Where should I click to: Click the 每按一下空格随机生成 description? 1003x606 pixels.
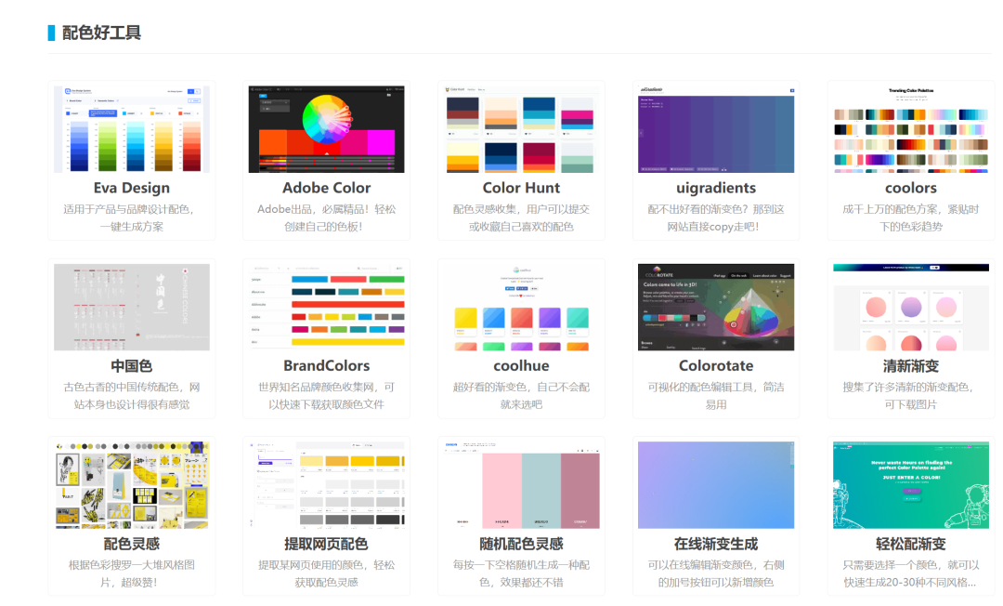click(x=521, y=573)
